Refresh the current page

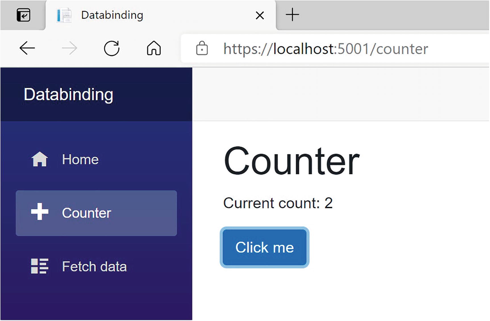click(112, 48)
